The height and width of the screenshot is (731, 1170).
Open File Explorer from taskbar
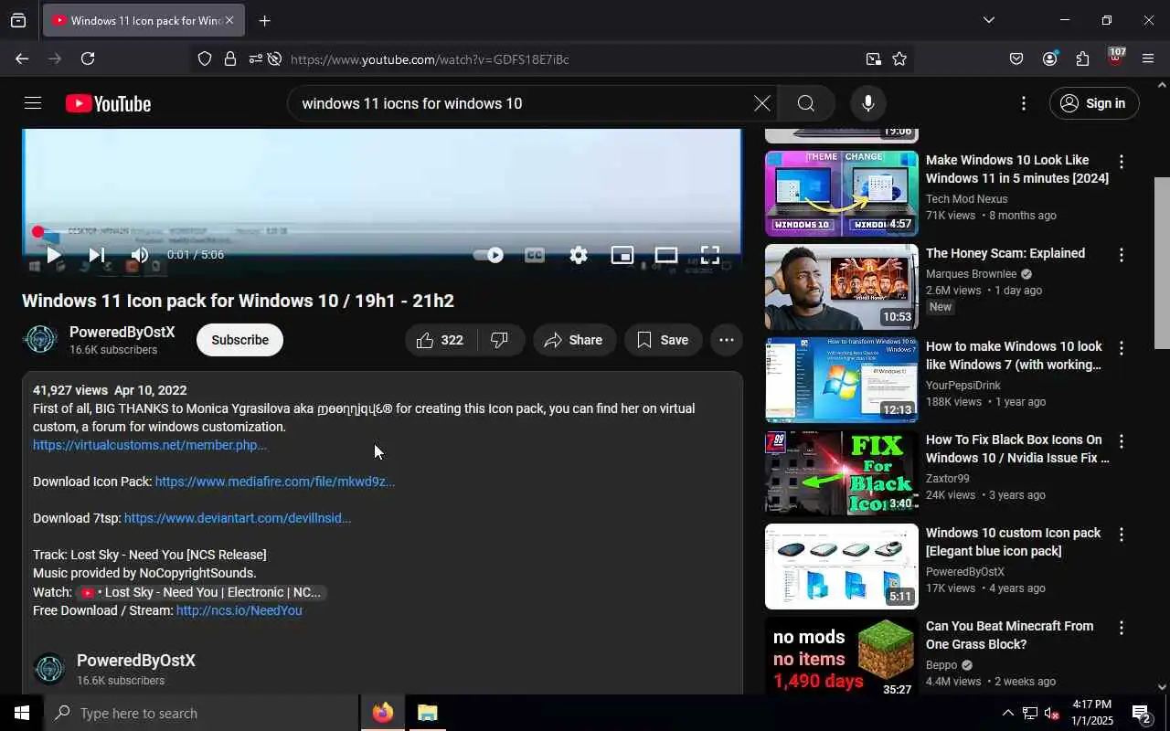pyautogui.click(x=427, y=713)
